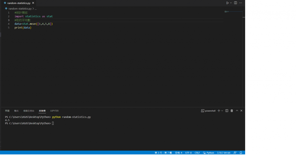The image size is (296, 156).
Task: Open notifications bell icon
Action: [x=241, y=153]
